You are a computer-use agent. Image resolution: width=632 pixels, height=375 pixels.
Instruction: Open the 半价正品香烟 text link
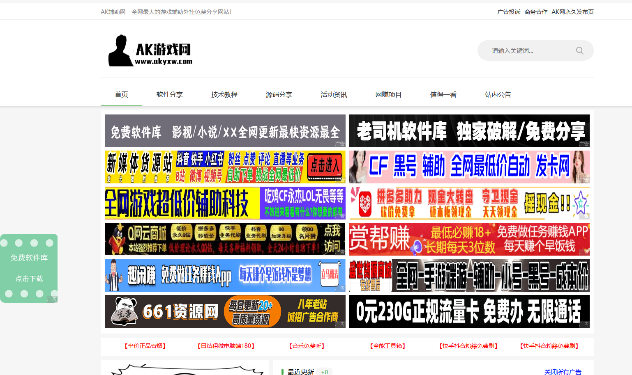(145, 346)
